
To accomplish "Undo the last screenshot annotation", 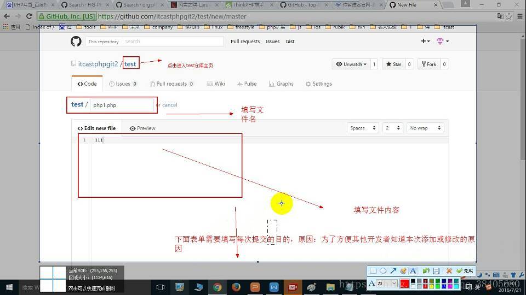I will 426,270.
